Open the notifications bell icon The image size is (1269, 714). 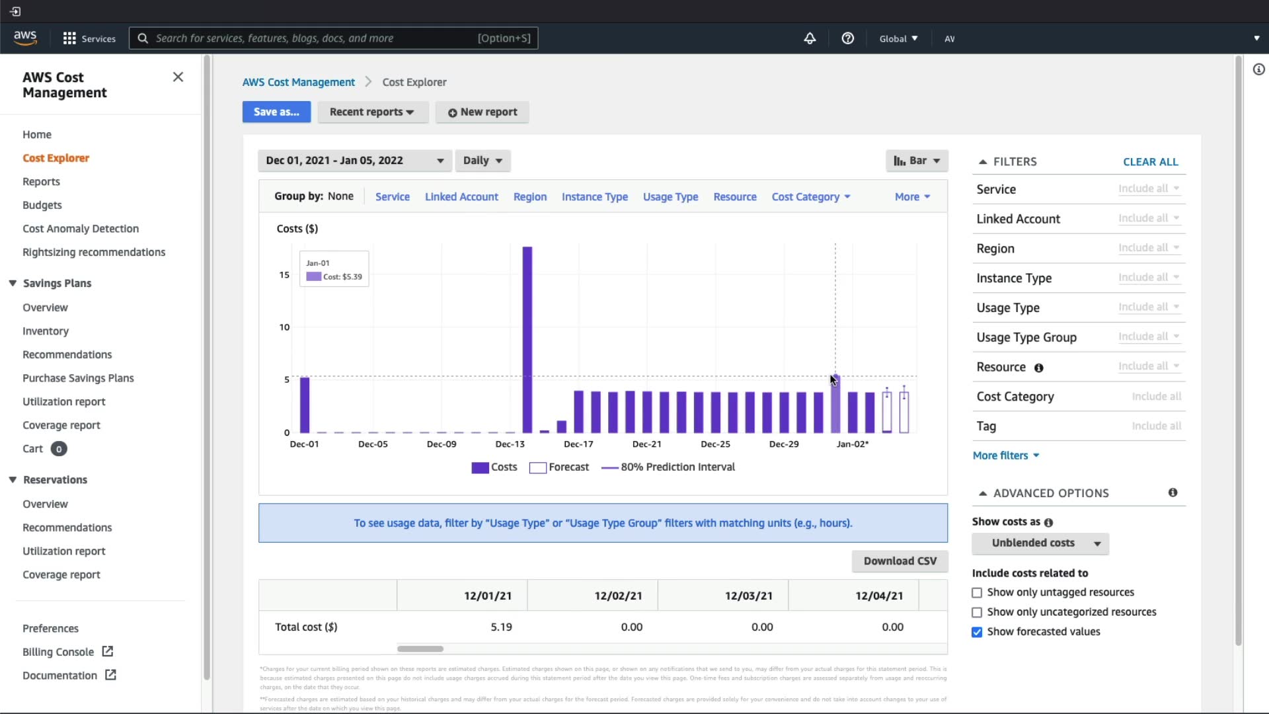[x=810, y=38]
